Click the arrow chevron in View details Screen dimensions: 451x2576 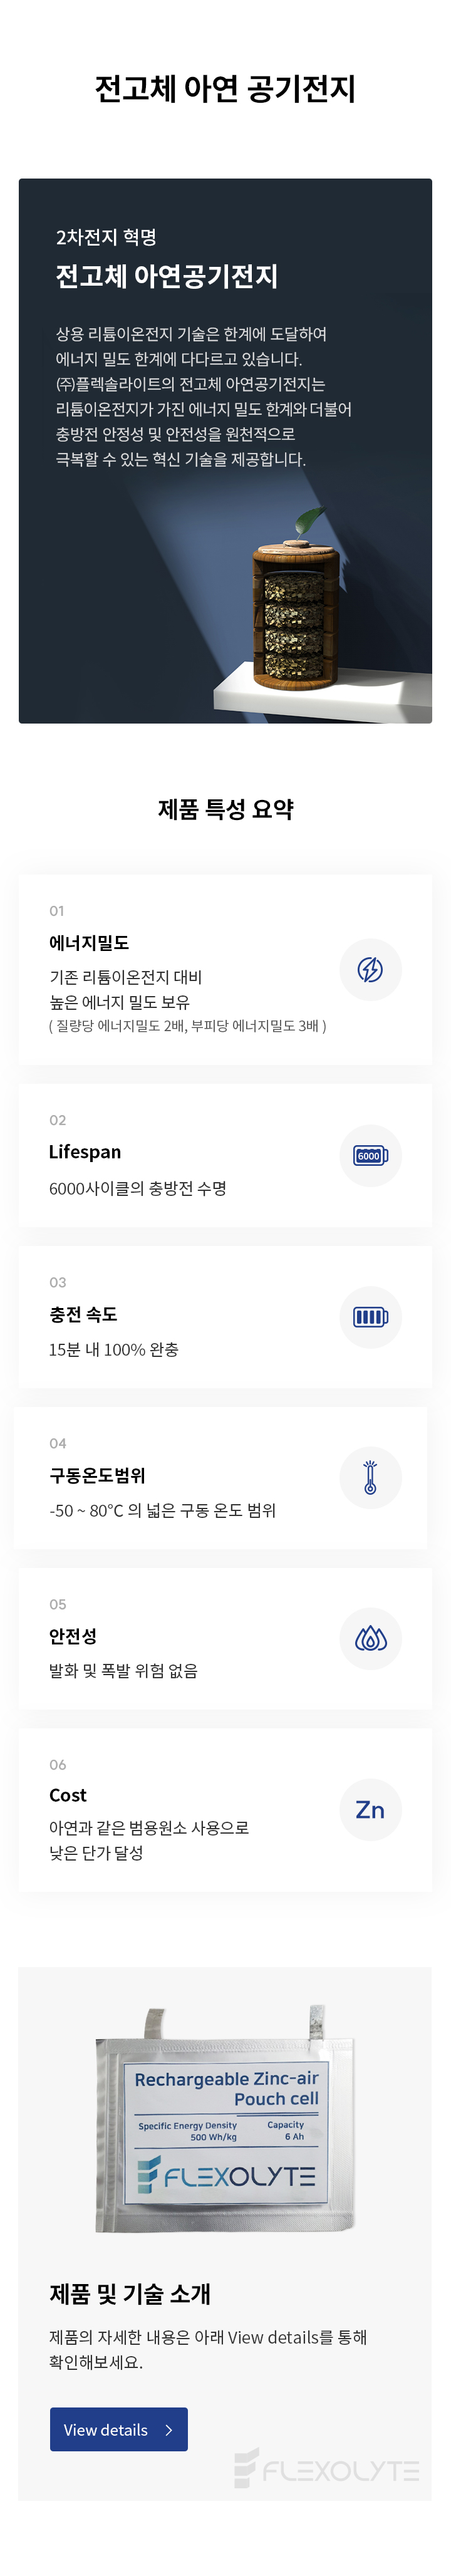(x=169, y=2429)
